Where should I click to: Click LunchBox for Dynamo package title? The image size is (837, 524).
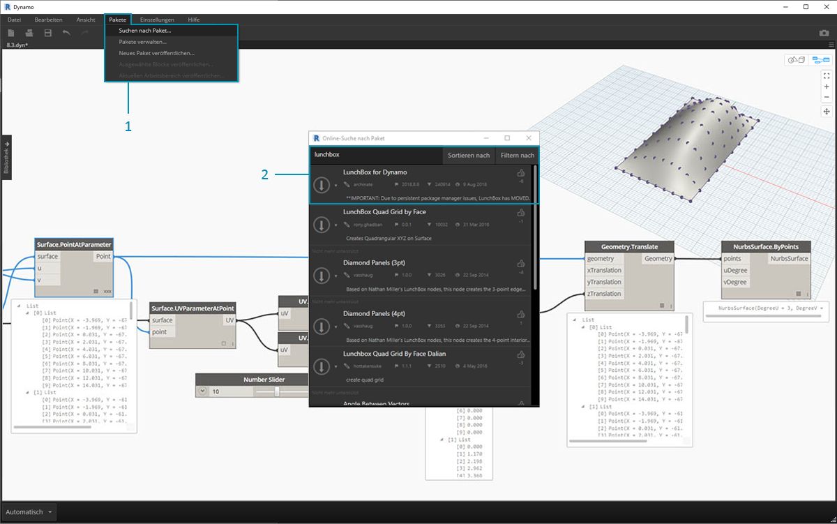pos(375,172)
